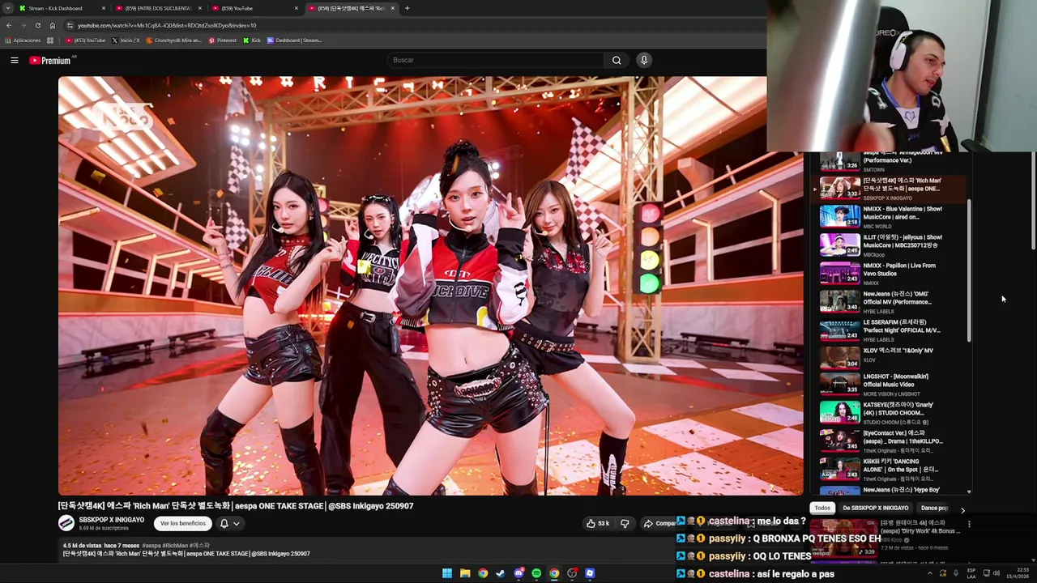Image resolution: width=1037 pixels, height=583 pixels.
Task: Open the tab search chevron dropdown
Action: pos(6,8)
